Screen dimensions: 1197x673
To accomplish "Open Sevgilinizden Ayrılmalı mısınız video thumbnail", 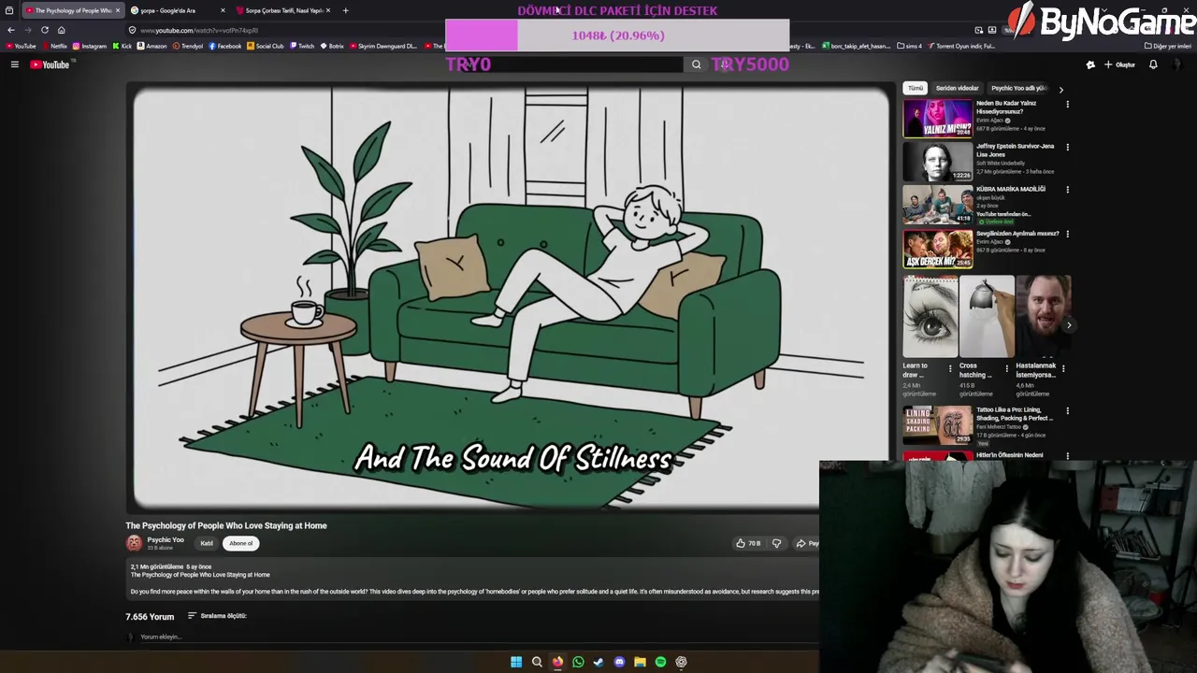I will click(x=937, y=249).
